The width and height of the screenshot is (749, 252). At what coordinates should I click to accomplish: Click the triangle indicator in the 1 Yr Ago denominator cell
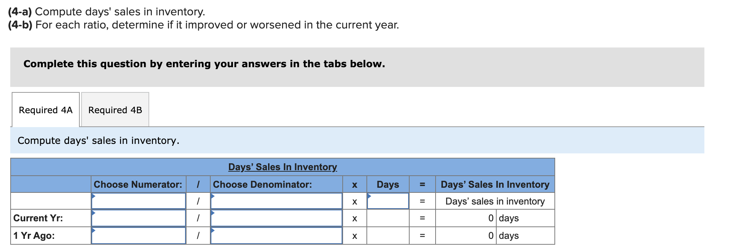(212, 231)
